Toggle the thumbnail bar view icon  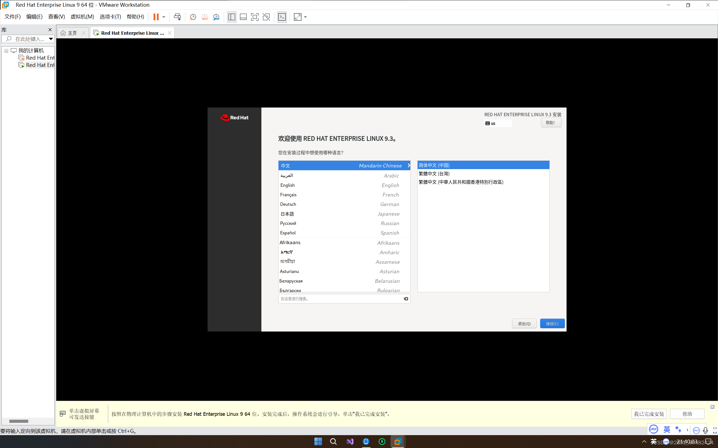click(243, 17)
